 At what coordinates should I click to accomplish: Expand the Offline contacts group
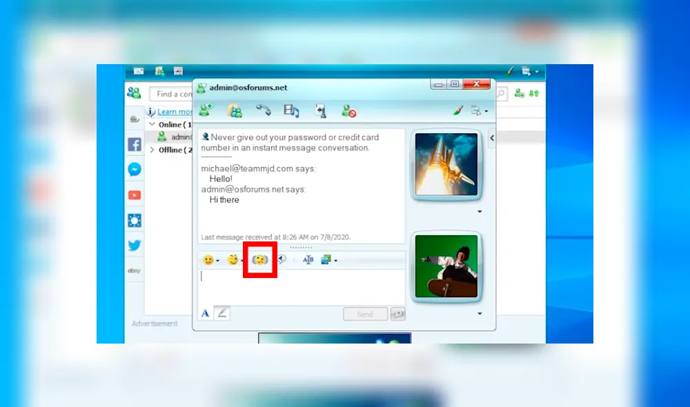coord(153,150)
